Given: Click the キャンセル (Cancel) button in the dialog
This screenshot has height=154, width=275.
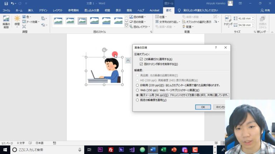Looking at the screenshot, I should click(219, 107).
